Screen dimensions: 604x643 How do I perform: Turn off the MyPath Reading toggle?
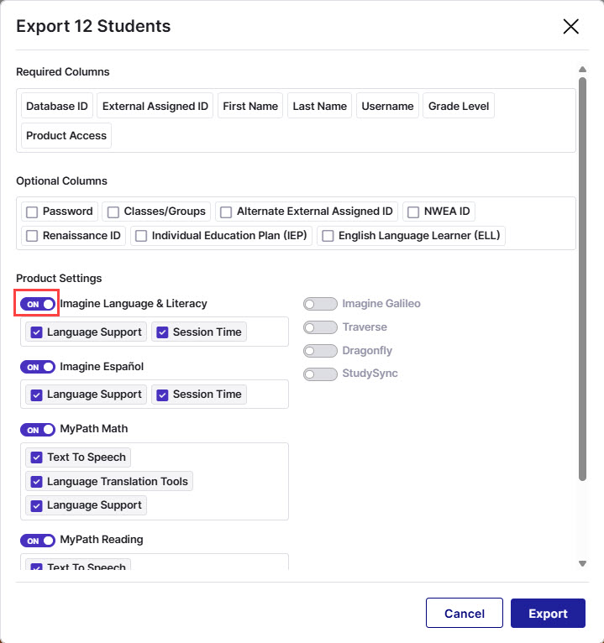pos(37,540)
